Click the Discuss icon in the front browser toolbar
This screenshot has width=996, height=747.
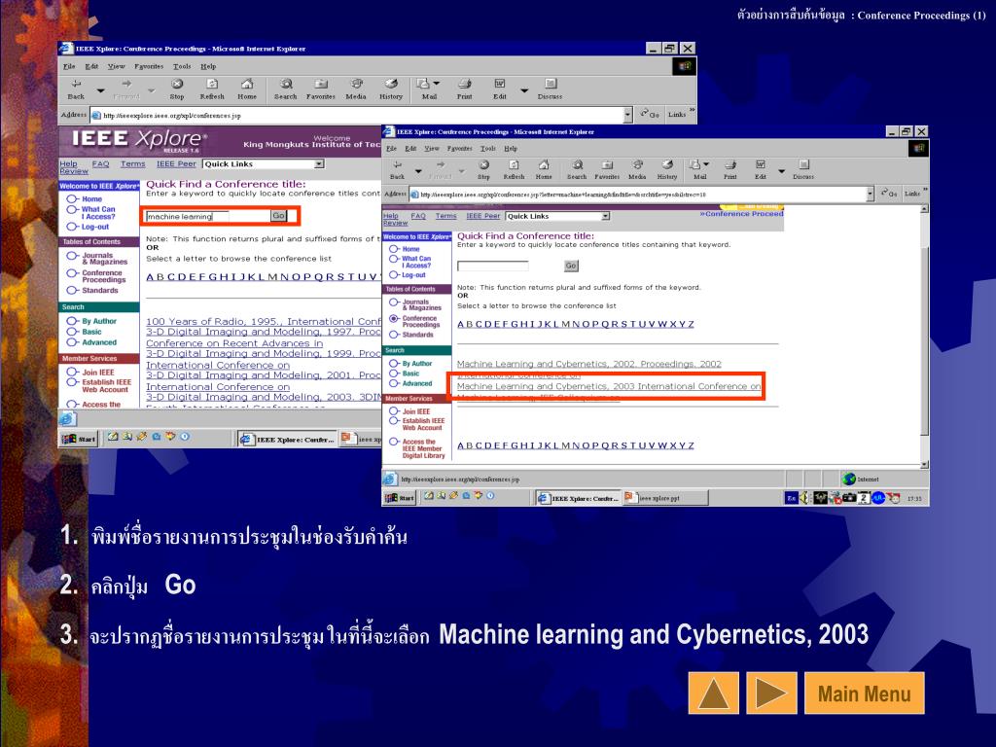803,165
